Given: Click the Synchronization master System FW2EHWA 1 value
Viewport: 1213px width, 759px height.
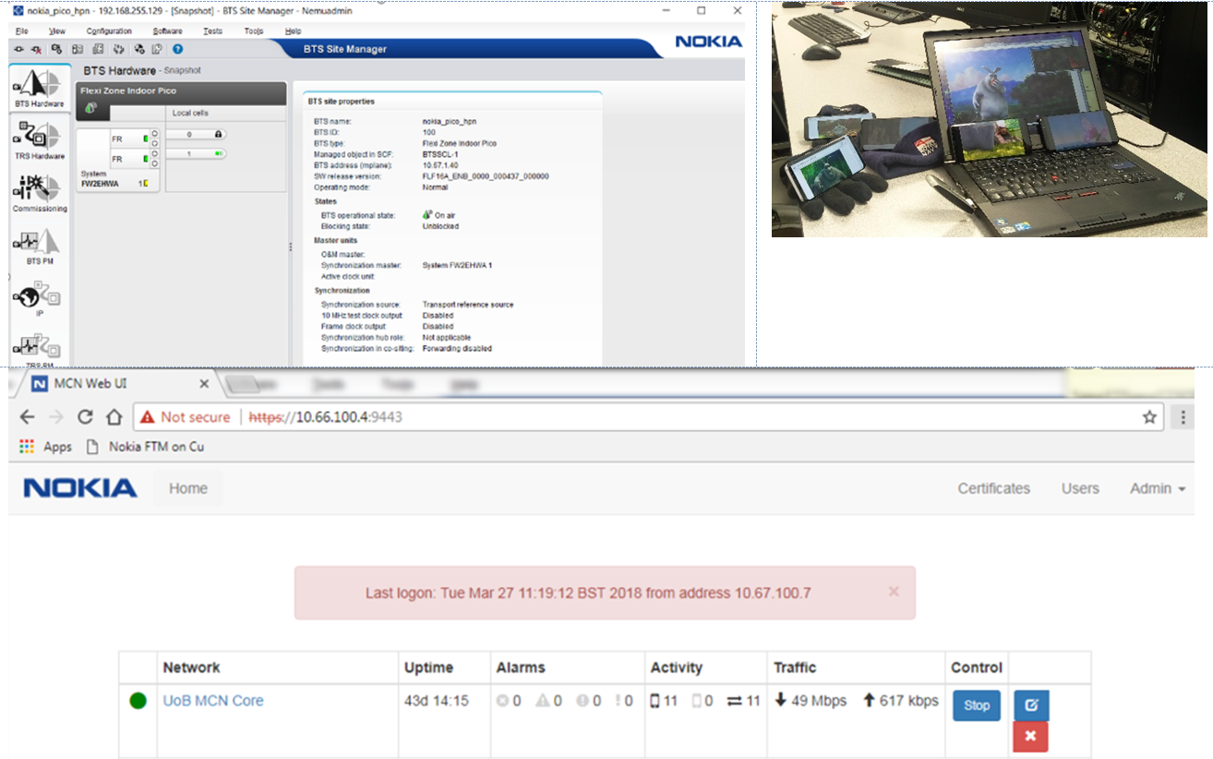Looking at the screenshot, I should click(x=457, y=265).
